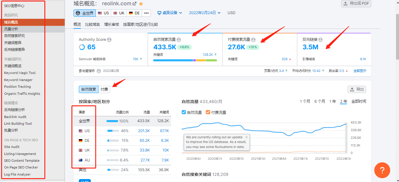Screen dimensions: 399x182
Task: Click the 201.3K traffic value for US
Action: tap(144, 131)
